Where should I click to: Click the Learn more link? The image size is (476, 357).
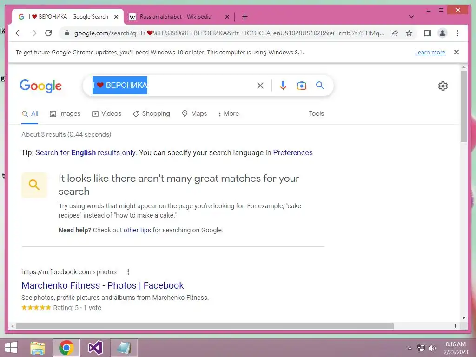[430, 52]
